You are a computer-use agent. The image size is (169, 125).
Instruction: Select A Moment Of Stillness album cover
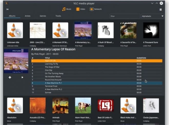coord(60,30)
